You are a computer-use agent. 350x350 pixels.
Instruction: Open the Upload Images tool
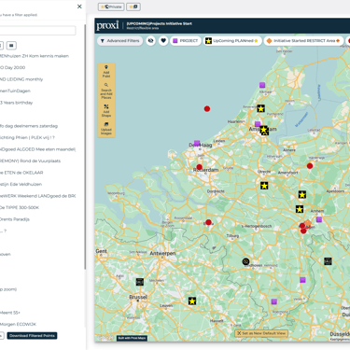(106, 128)
